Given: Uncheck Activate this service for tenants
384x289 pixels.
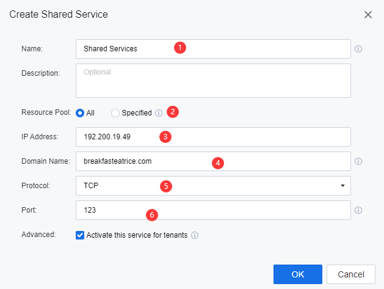Looking at the screenshot, I should pyautogui.click(x=80, y=235).
